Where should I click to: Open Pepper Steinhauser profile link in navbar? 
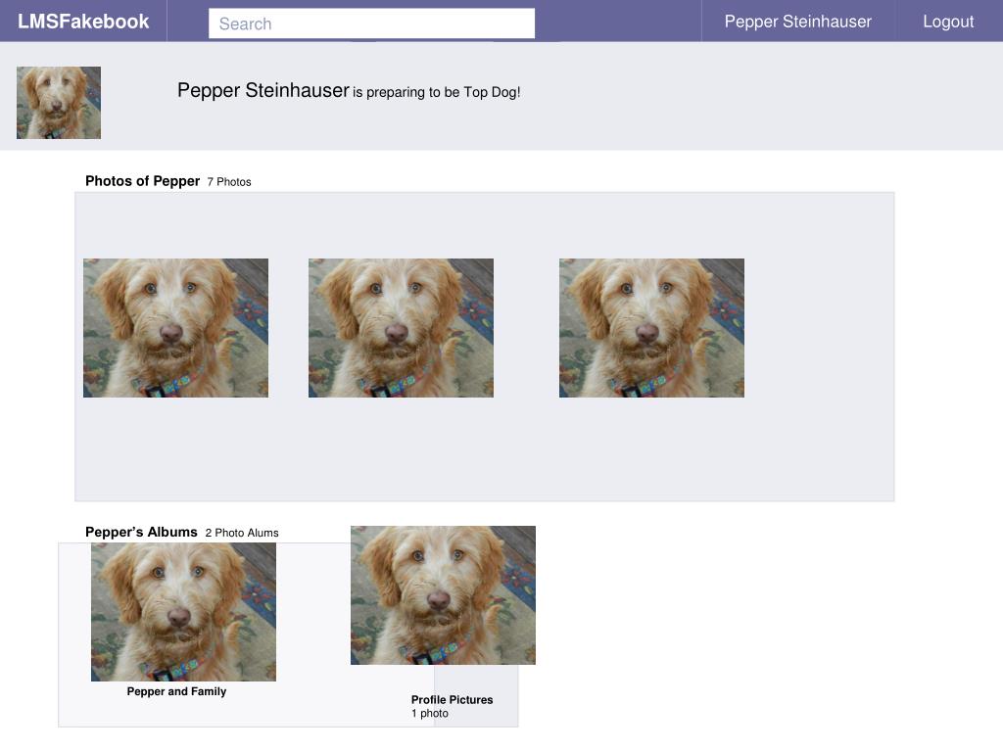[797, 22]
